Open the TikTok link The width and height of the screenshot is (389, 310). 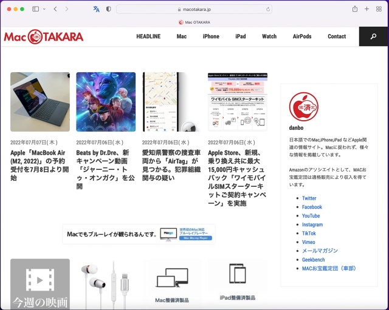click(x=309, y=233)
